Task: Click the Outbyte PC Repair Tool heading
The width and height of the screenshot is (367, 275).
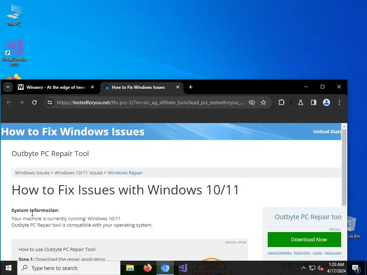Action: point(50,154)
